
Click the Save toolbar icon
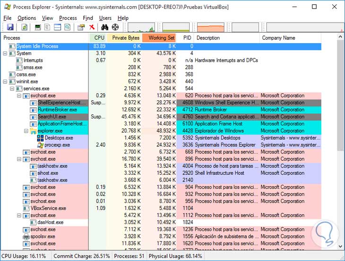[10, 27]
